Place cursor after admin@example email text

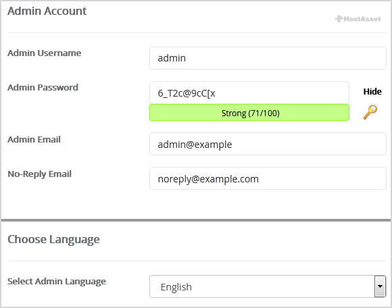(232, 145)
